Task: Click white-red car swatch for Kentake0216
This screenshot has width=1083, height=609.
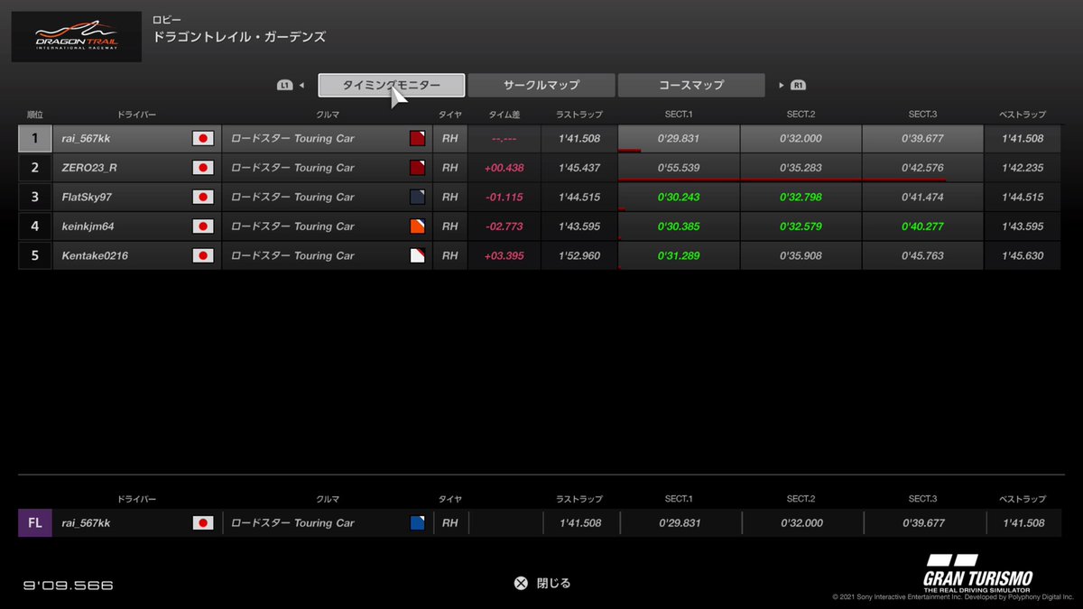Action: [417, 255]
